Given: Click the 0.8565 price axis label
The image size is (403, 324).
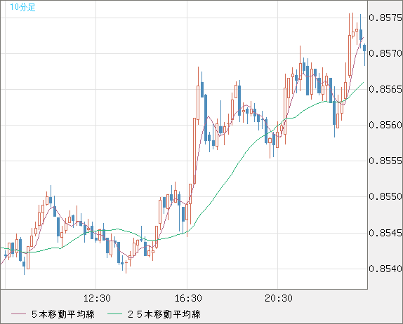Looking at the screenshot, I should click(385, 89).
